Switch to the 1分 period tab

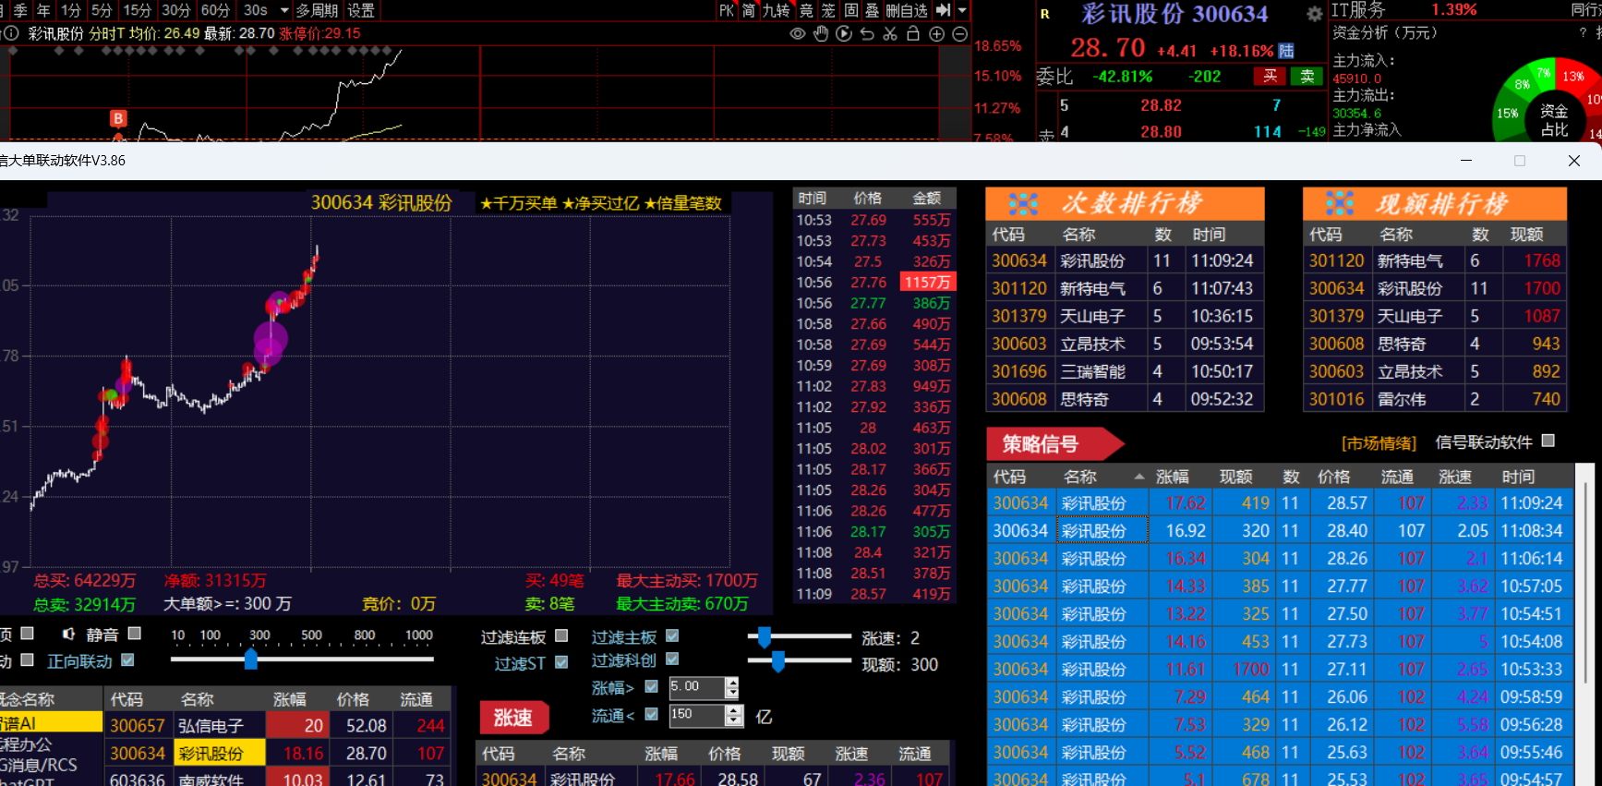(71, 10)
